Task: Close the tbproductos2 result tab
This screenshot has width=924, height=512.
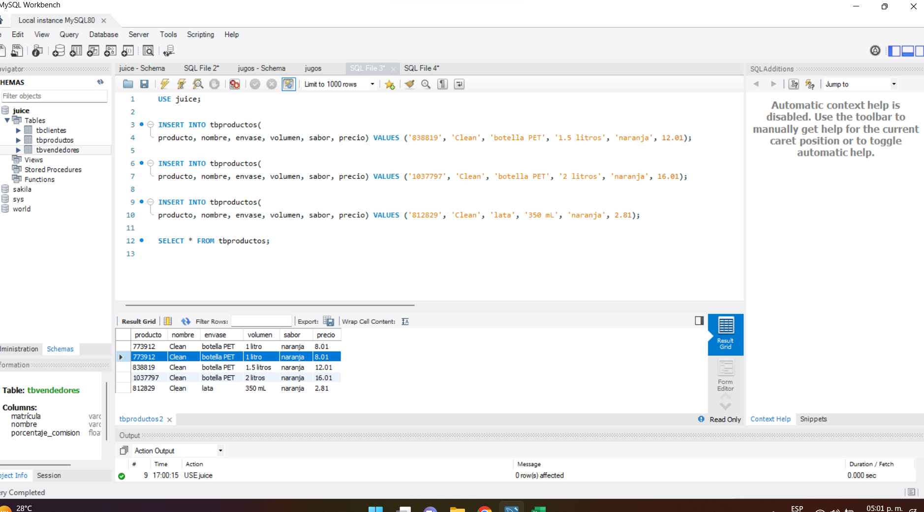Action: point(169,420)
